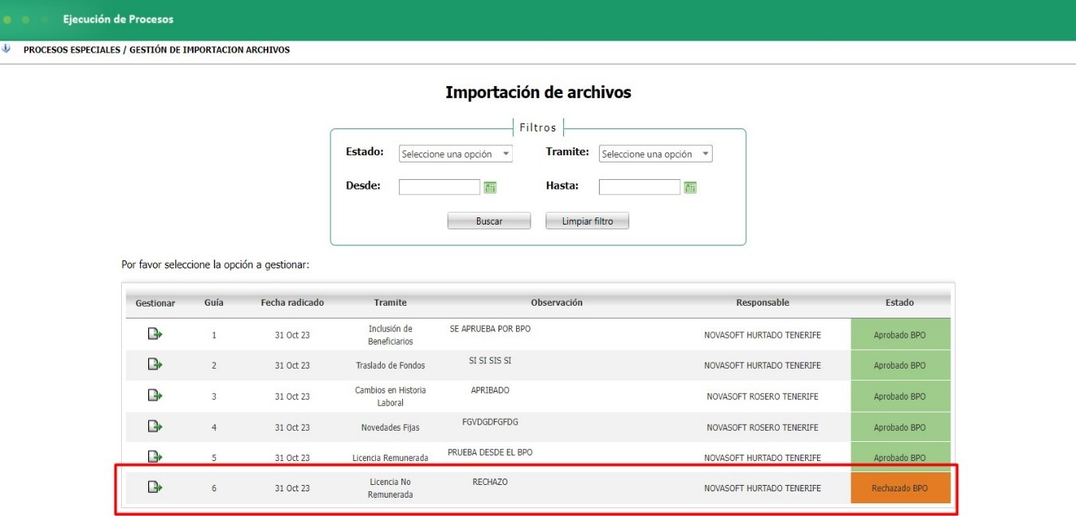Open the Gestionar icon for guía 1
Image resolution: width=1076 pixels, height=516 pixels.
click(x=155, y=334)
